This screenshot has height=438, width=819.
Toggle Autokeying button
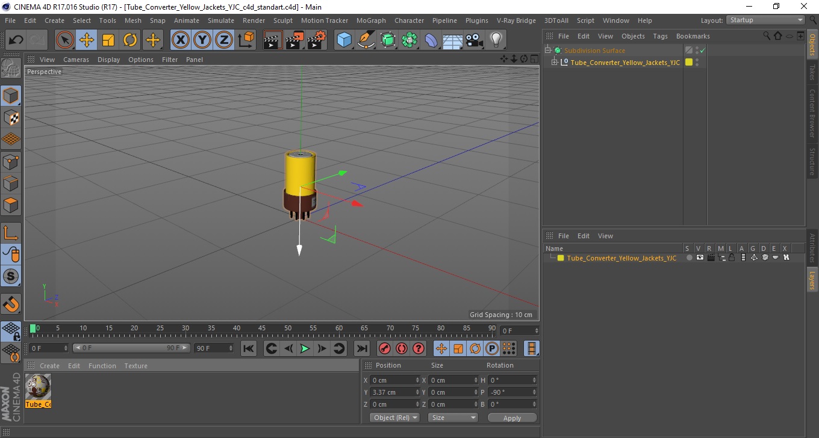pos(401,348)
